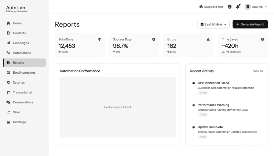Open Meetings from the sidebar
The width and height of the screenshot is (274, 156).
24,122
